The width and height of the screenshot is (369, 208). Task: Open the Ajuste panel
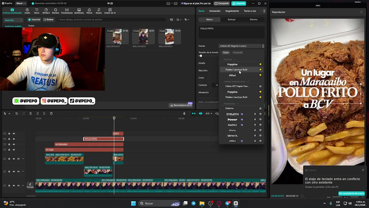99,11
